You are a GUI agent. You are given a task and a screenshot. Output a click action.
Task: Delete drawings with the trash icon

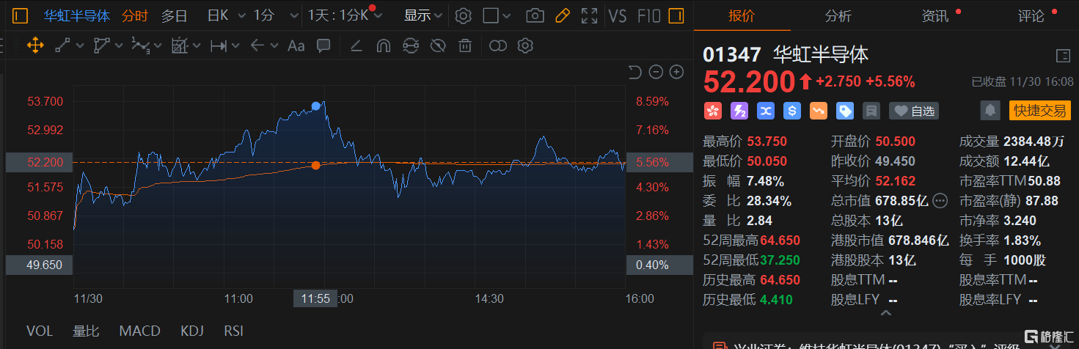click(x=465, y=46)
